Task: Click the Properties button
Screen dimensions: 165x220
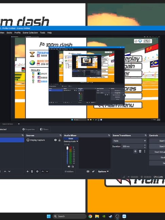Action: tap(29, 129)
